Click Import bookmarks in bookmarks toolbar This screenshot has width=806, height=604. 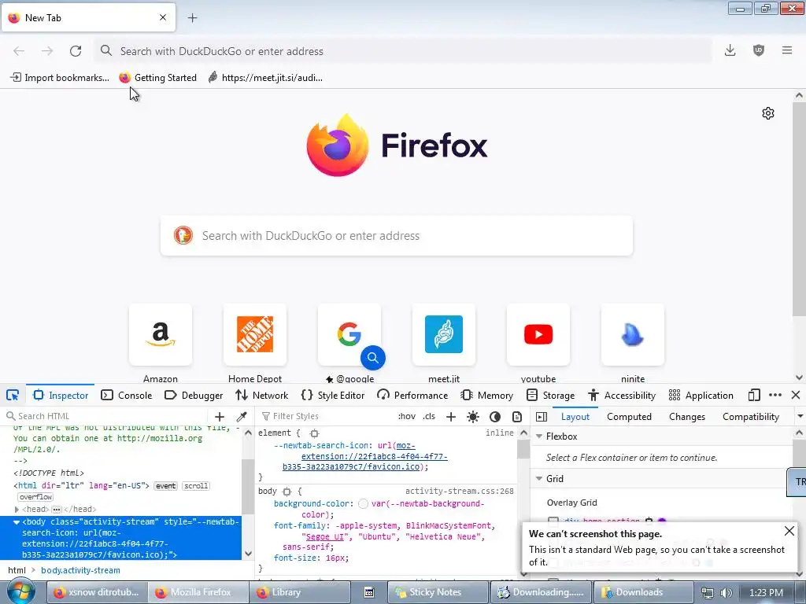pyautogui.click(x=60, y=78)
